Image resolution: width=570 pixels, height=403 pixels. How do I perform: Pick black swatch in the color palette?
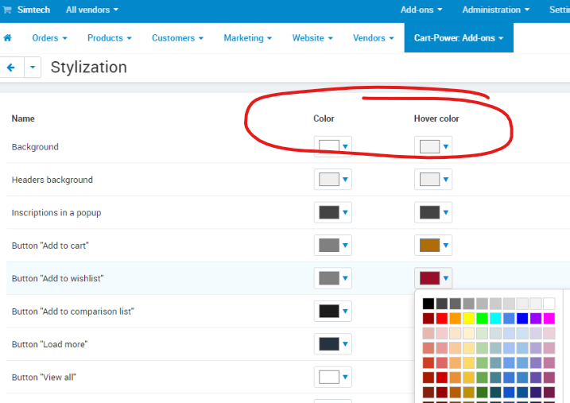(428, 304)
